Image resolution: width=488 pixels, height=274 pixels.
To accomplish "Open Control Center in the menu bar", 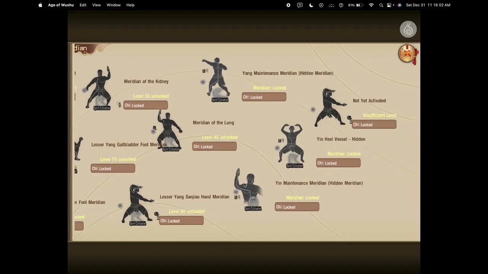I will (x=390, y=5).
